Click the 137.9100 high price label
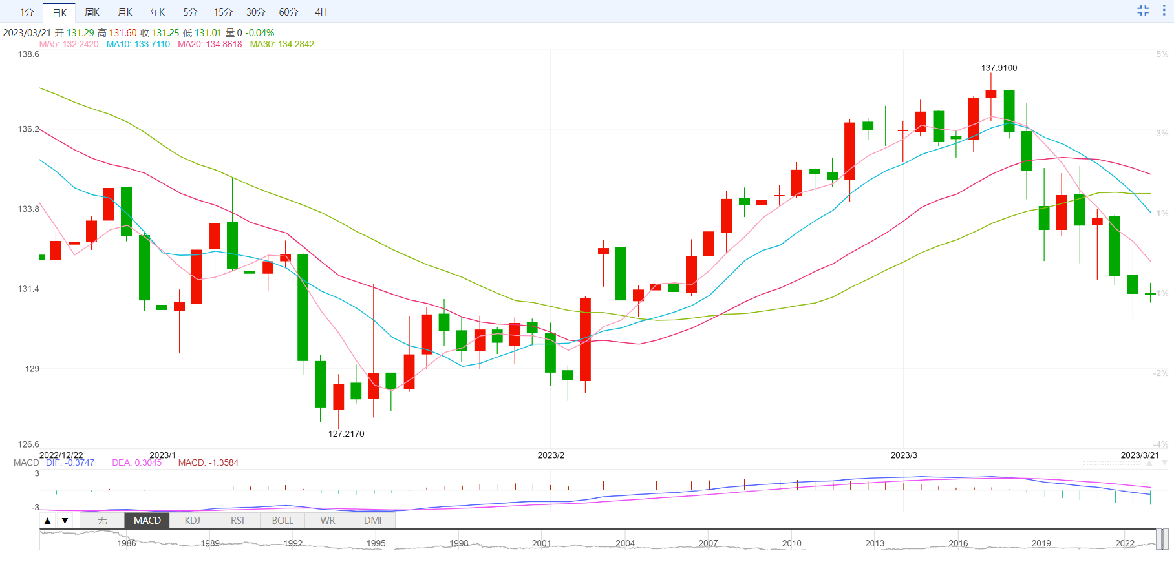Viewport: 1174px width, 571px height. pos(999,68)
